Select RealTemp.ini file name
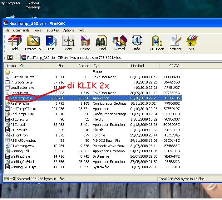The width and height of the screenshot is (222, 200). click(20, 103)
